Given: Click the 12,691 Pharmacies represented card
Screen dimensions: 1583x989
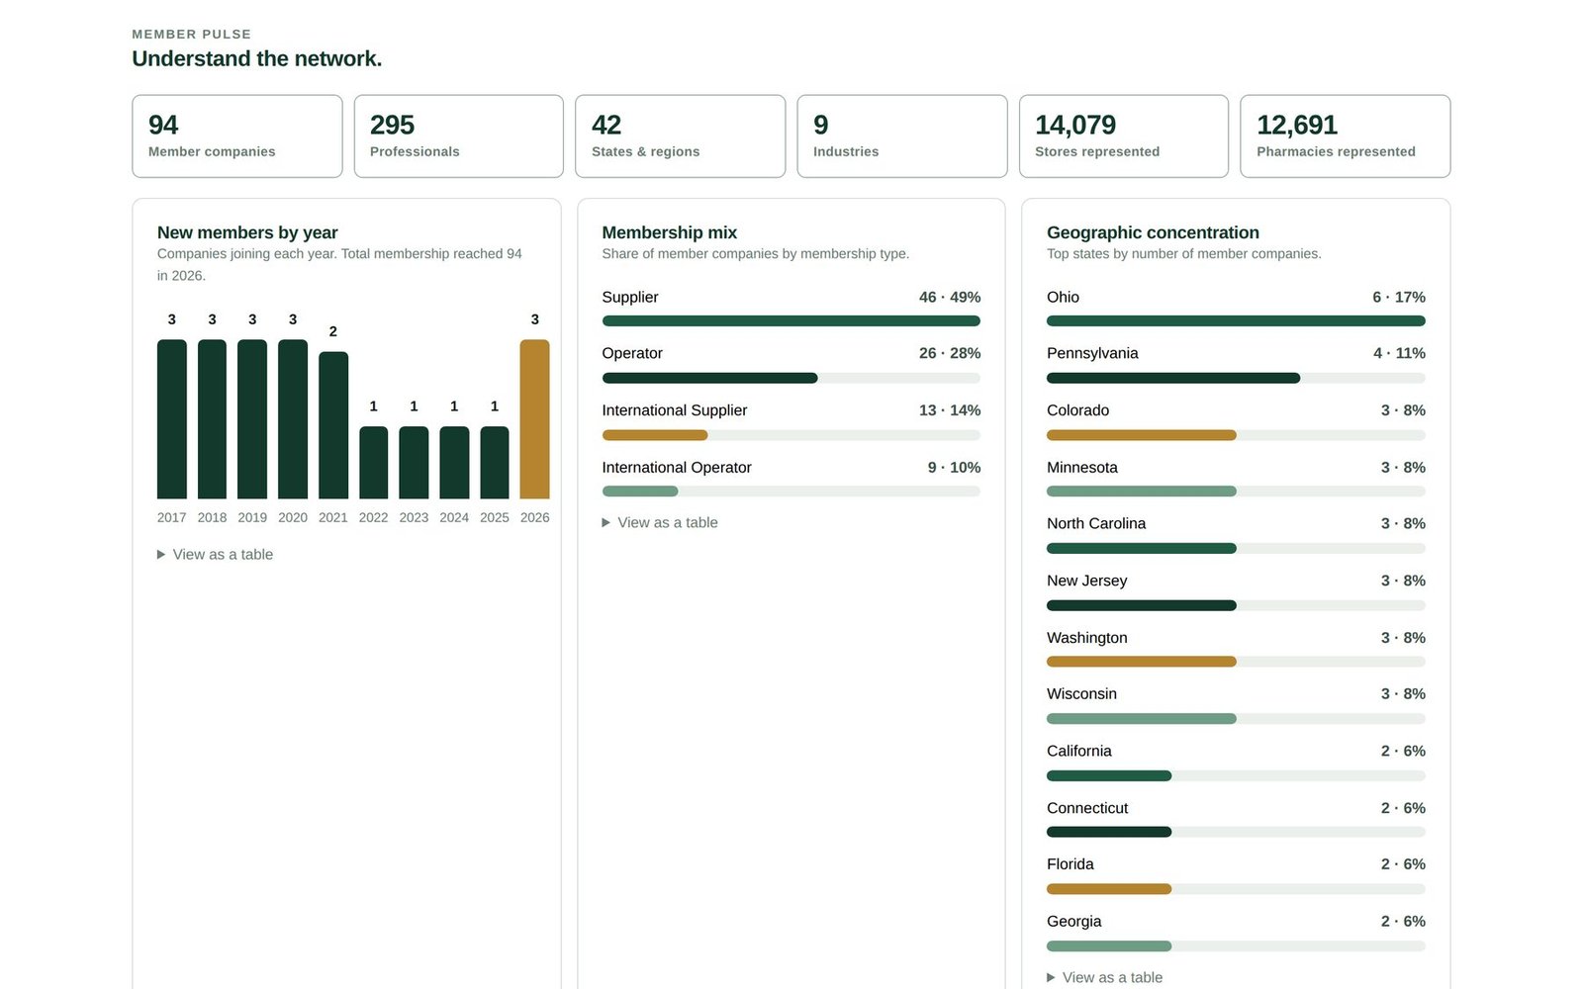Looking at the screenshot, I should click(1346, 136).
